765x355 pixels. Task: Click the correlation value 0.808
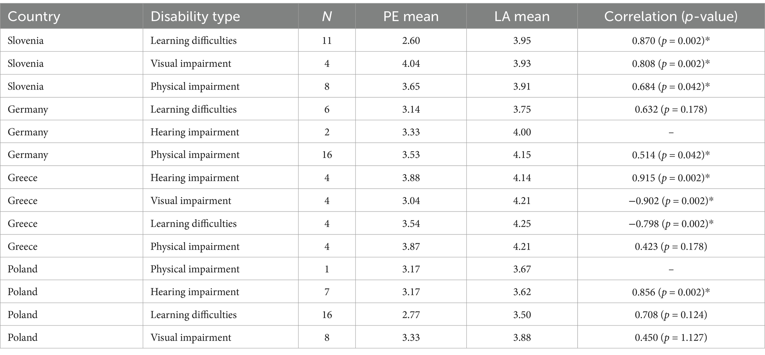(671, 63)
